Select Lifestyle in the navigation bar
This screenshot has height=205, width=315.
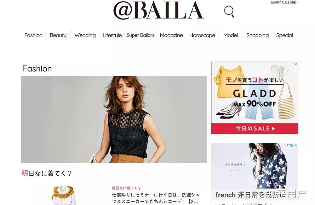pos(112,35)
